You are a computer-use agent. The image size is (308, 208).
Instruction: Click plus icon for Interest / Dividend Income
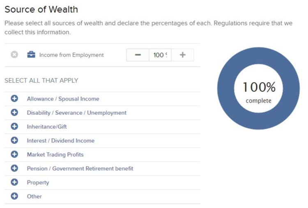tap(14, 140)
